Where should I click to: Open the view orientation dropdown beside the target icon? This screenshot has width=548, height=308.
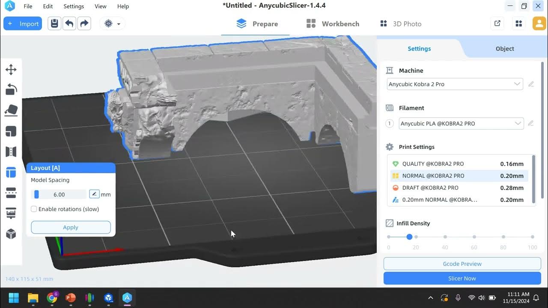(x=118, y=24)
